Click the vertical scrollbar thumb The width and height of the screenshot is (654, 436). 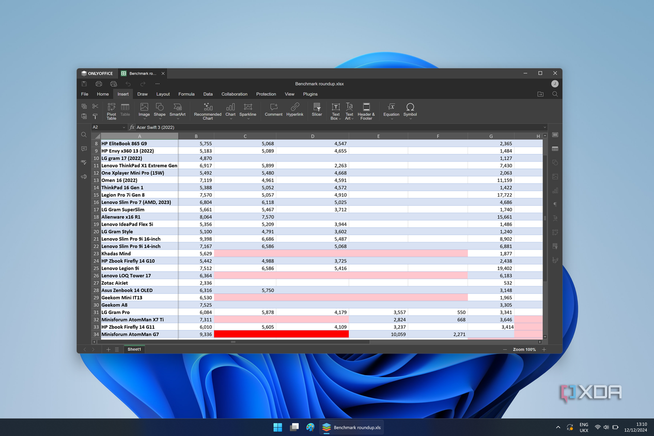[545, 218]
